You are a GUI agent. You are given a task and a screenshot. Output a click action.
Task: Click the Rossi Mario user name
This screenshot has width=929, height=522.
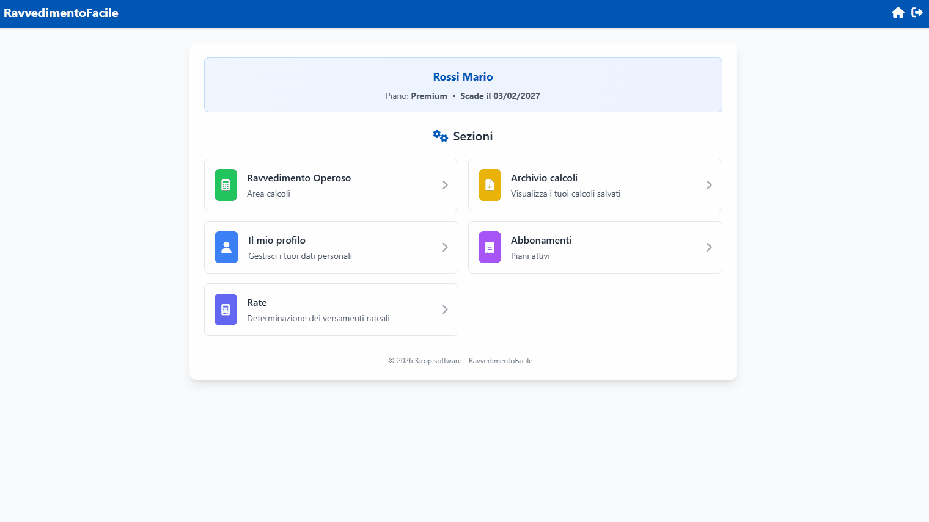(x=463, y=77)
